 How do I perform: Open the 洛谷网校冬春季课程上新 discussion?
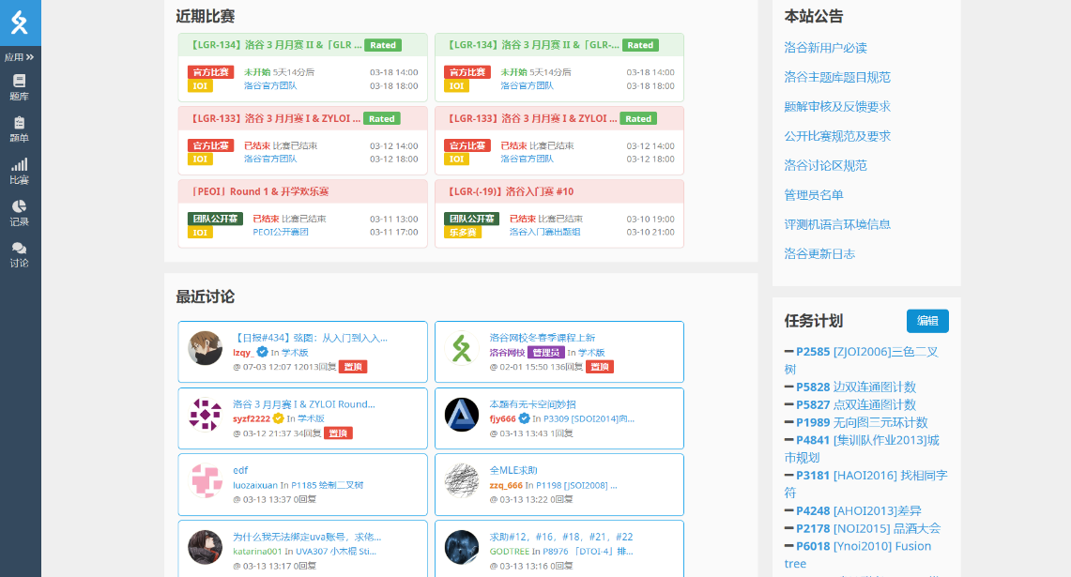[542, 338]
